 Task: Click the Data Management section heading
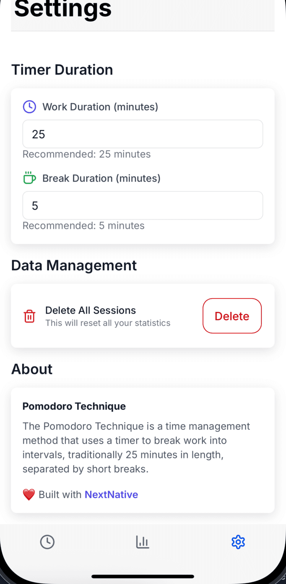[74, 265]
